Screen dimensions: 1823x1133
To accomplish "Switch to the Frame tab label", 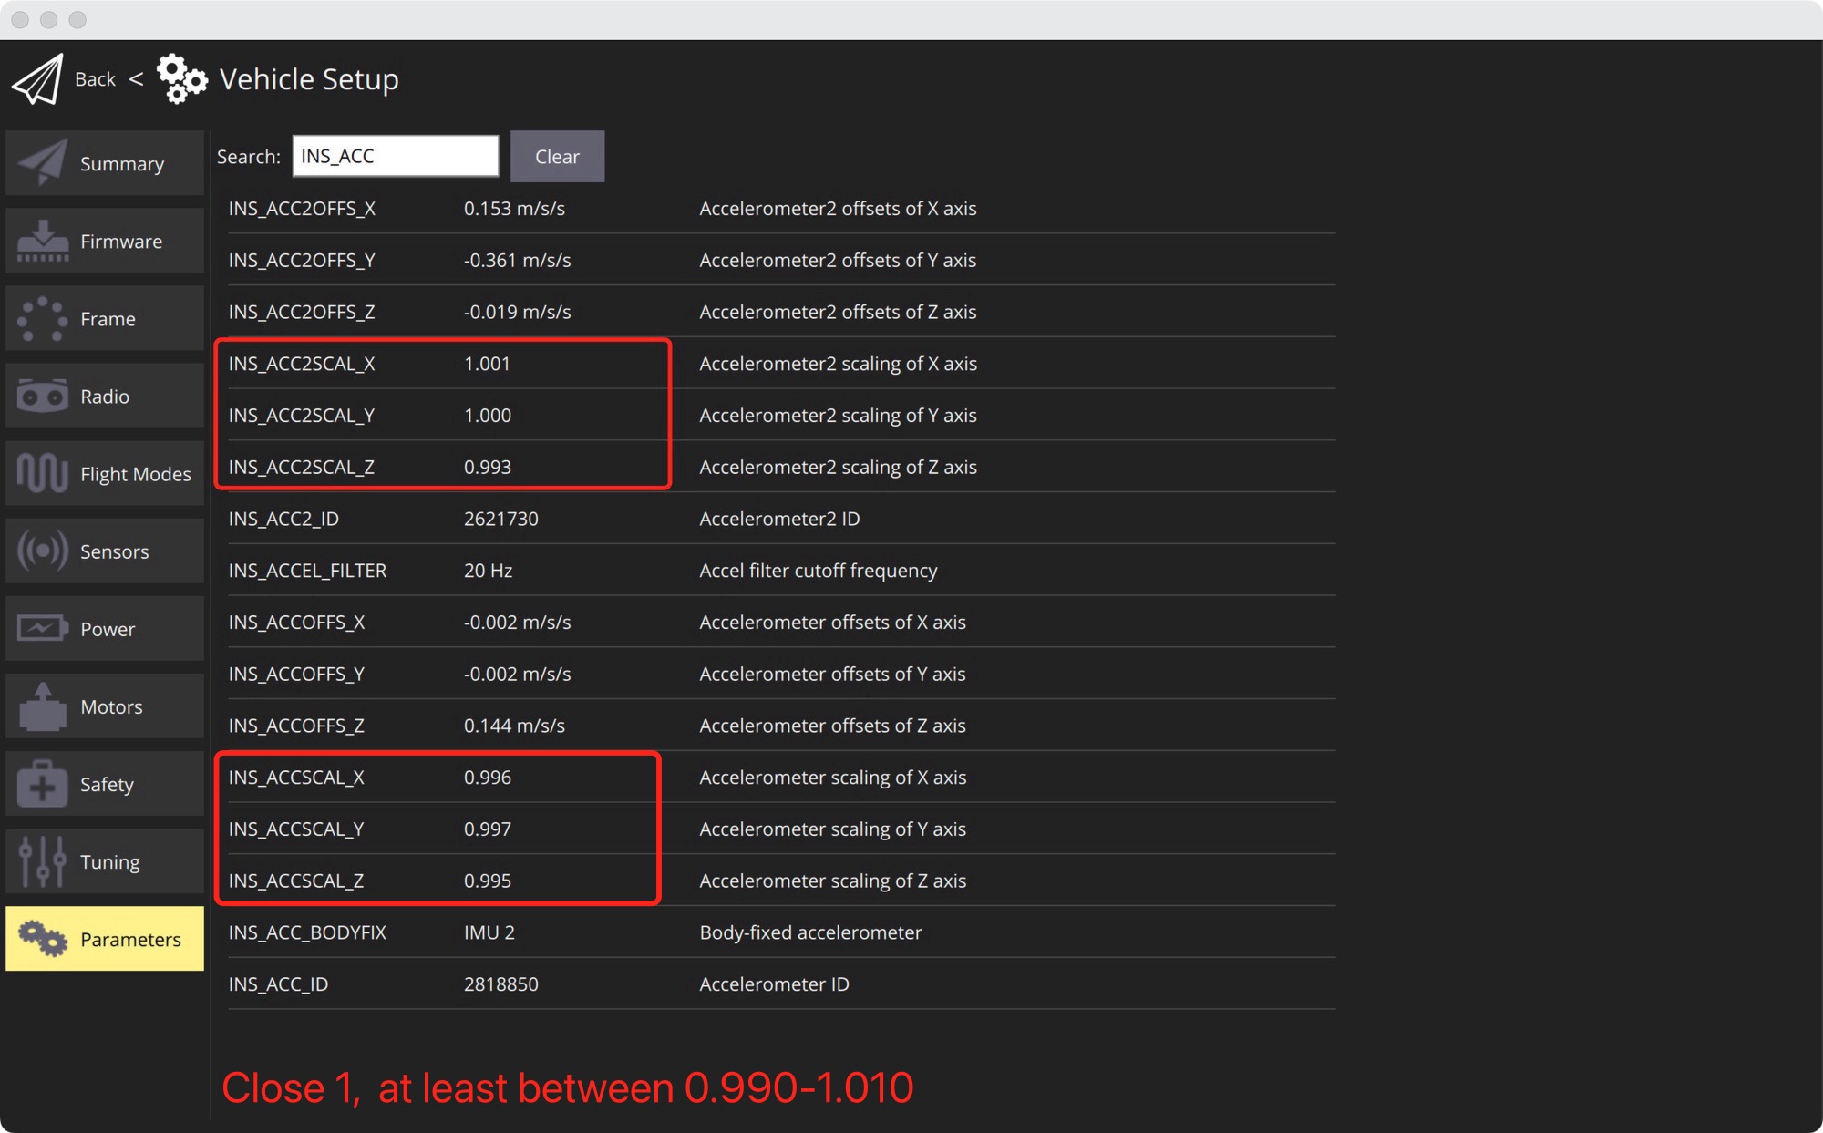I will click(x=108, y=319).
